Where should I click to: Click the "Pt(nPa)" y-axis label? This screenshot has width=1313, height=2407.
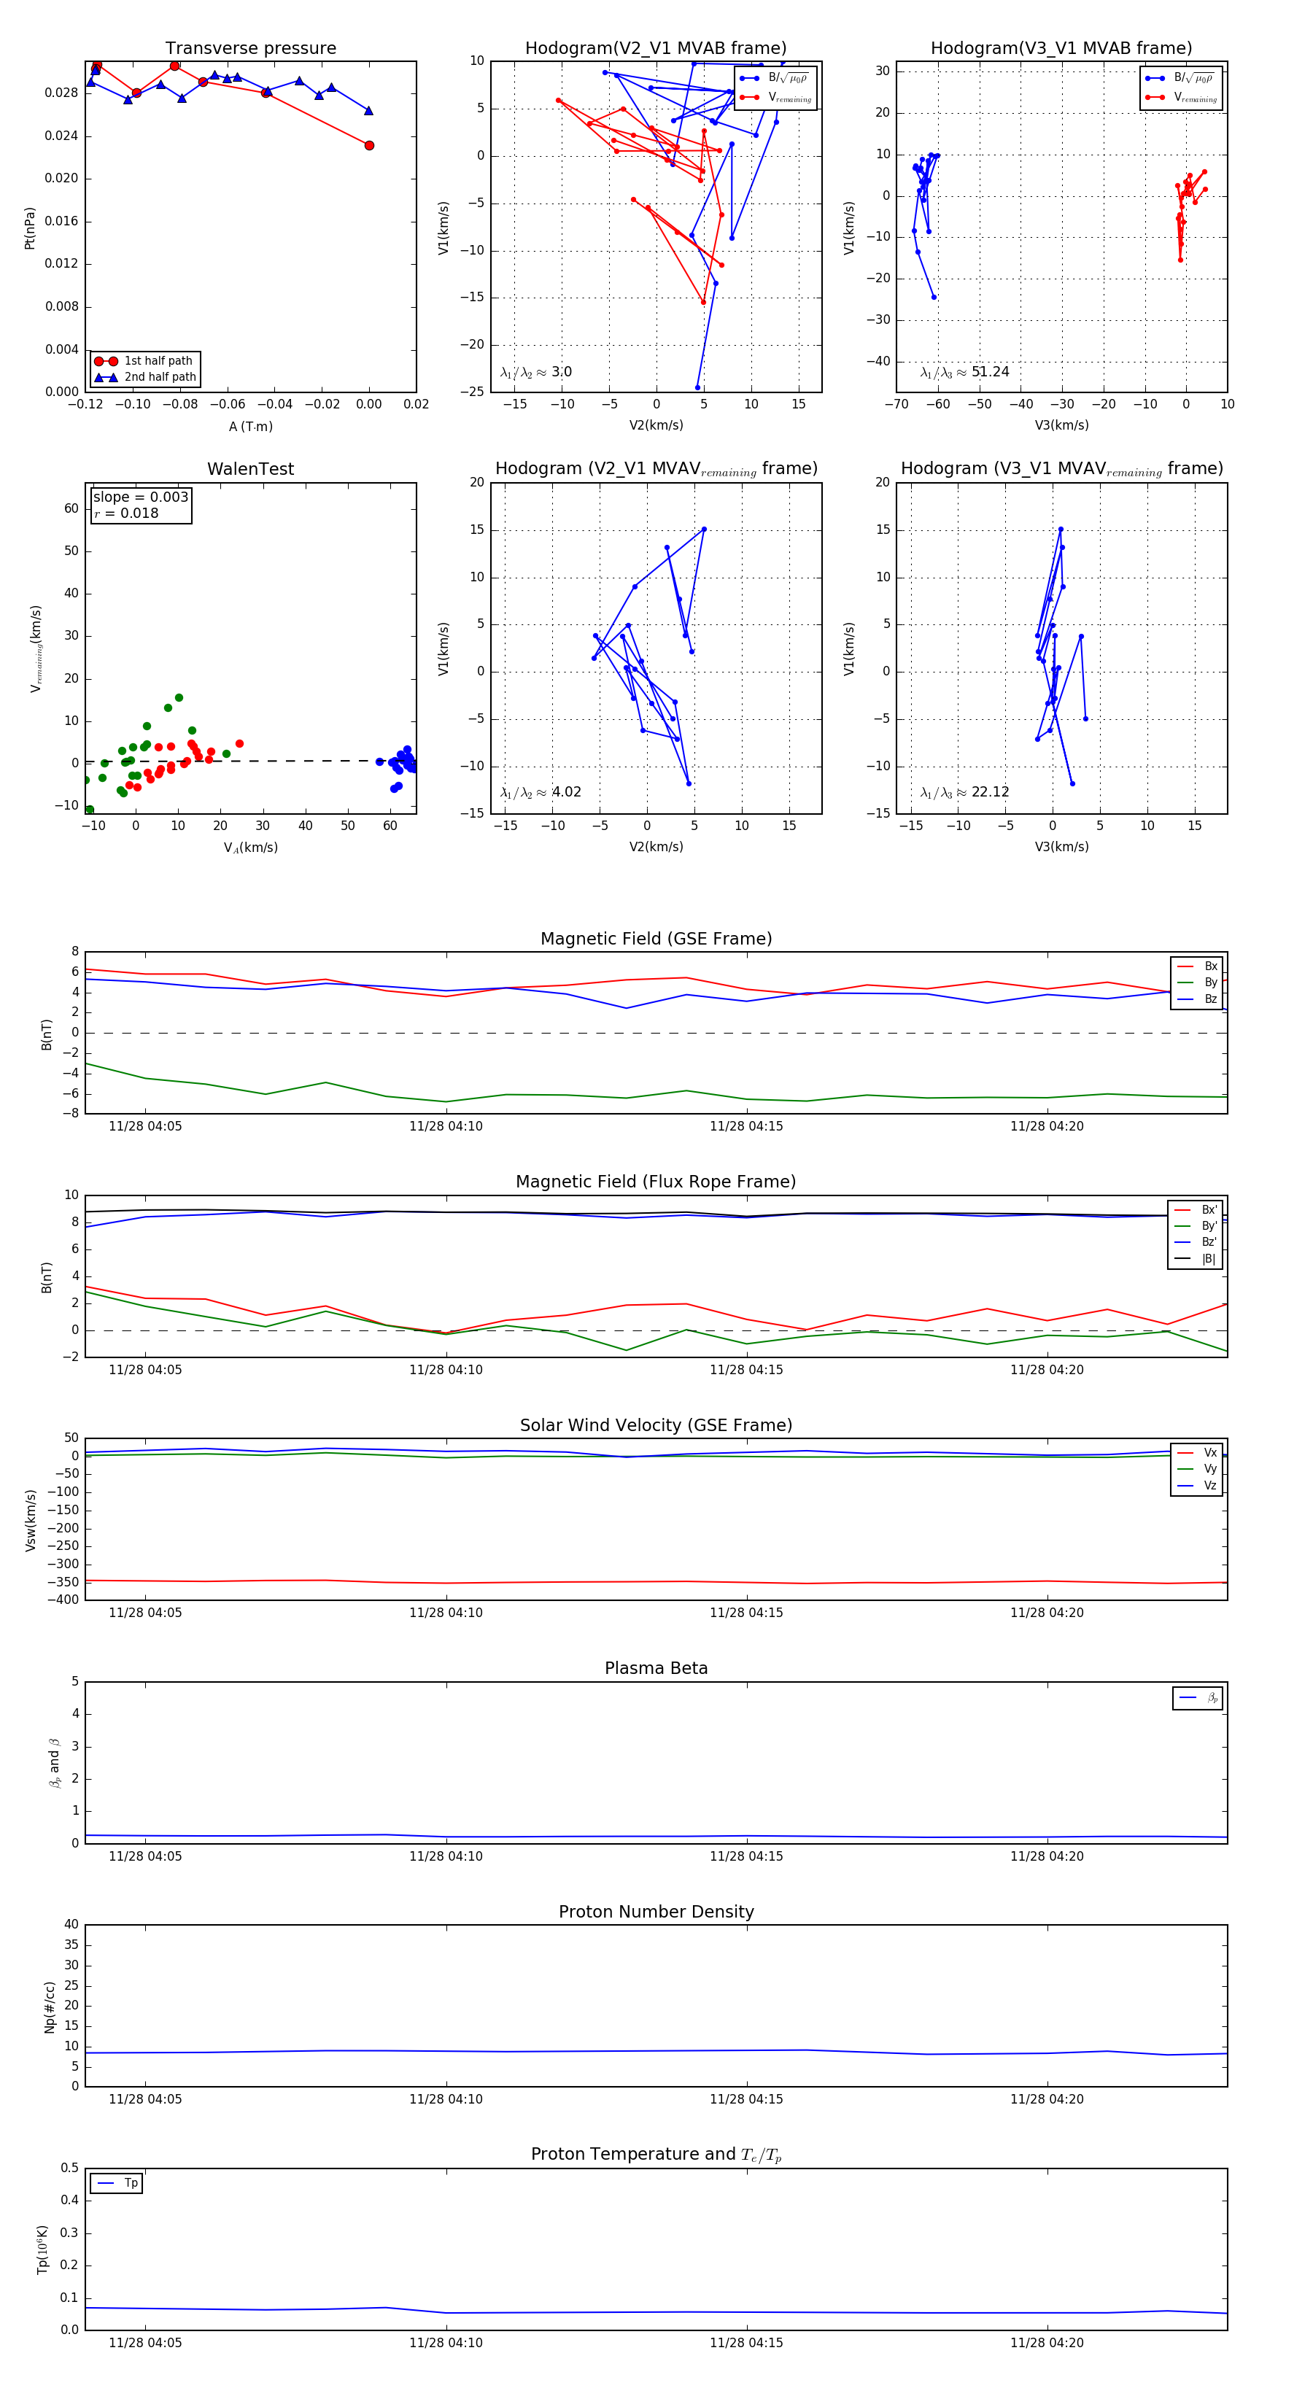(30, 227)
